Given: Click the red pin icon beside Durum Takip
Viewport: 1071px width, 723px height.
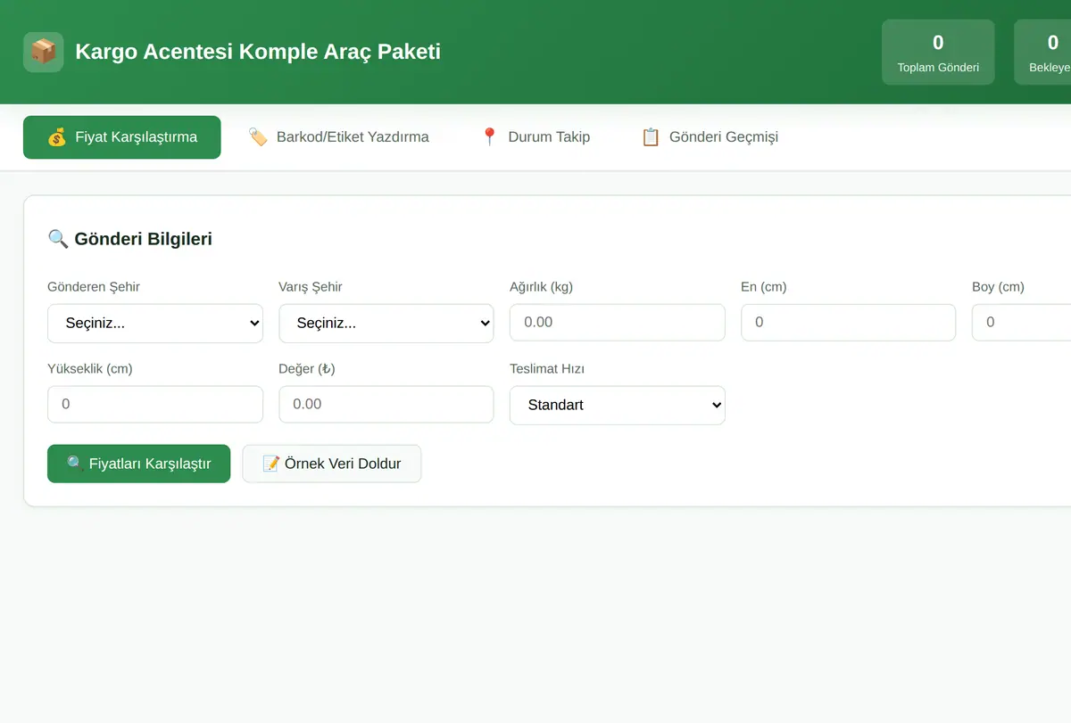Looking at the screenshot, I should click(489, 137).
